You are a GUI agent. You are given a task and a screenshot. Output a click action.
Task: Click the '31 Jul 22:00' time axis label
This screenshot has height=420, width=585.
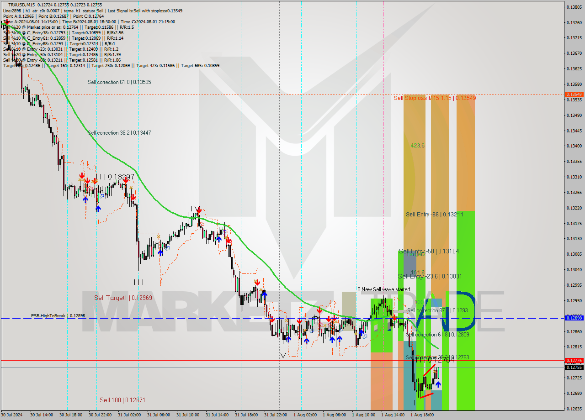click(276, 415)
